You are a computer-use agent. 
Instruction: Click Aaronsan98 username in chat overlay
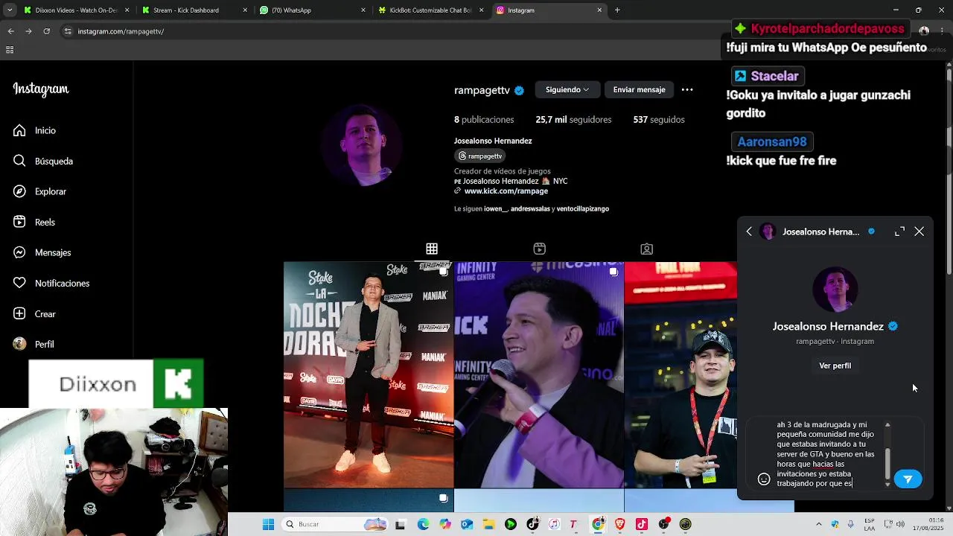(772, 141)
